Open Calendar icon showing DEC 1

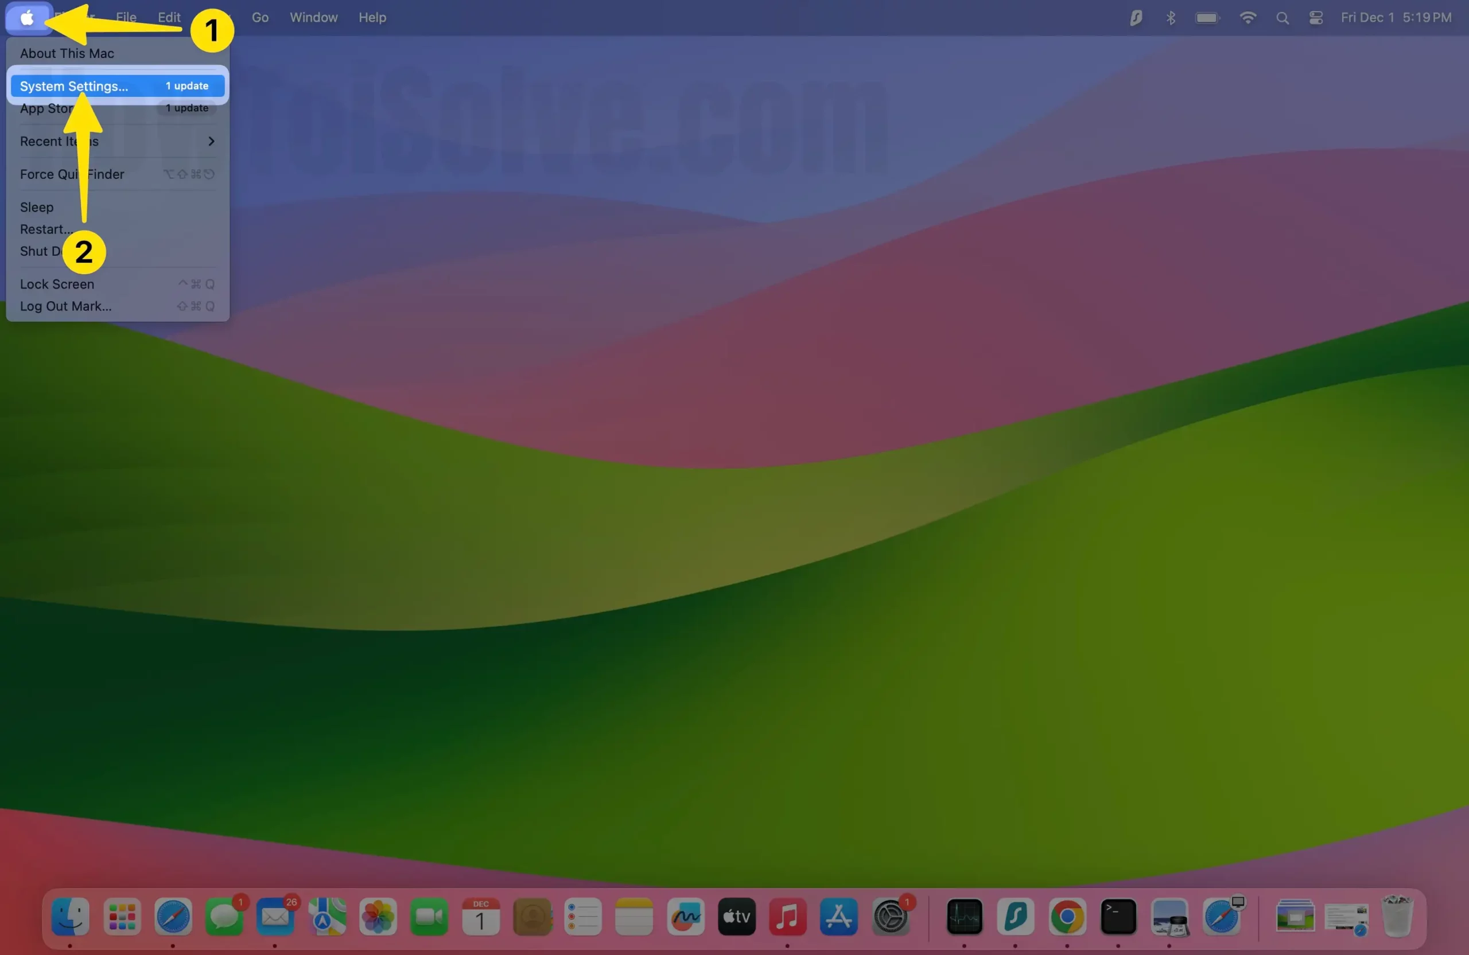point(480,917)
